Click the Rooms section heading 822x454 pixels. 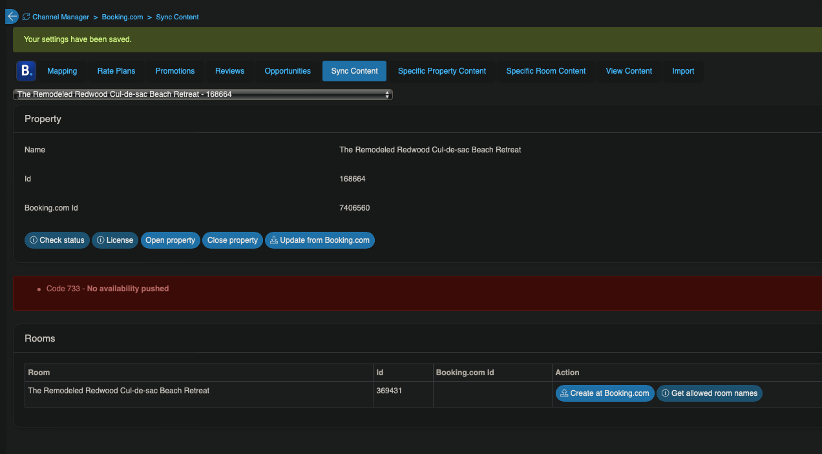click(40, 338)
